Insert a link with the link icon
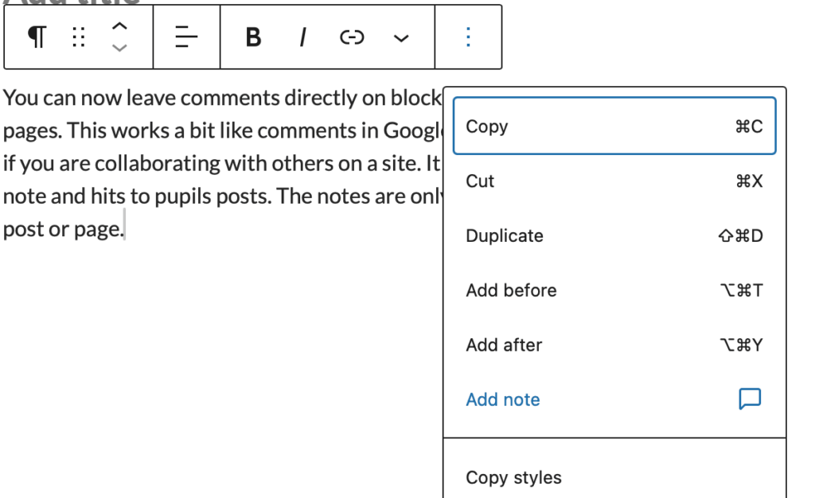815x498 pixels. (351, 37)
